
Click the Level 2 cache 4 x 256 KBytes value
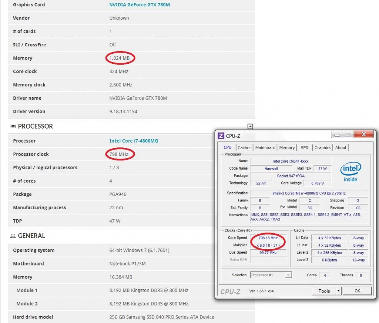coord(329,253)
